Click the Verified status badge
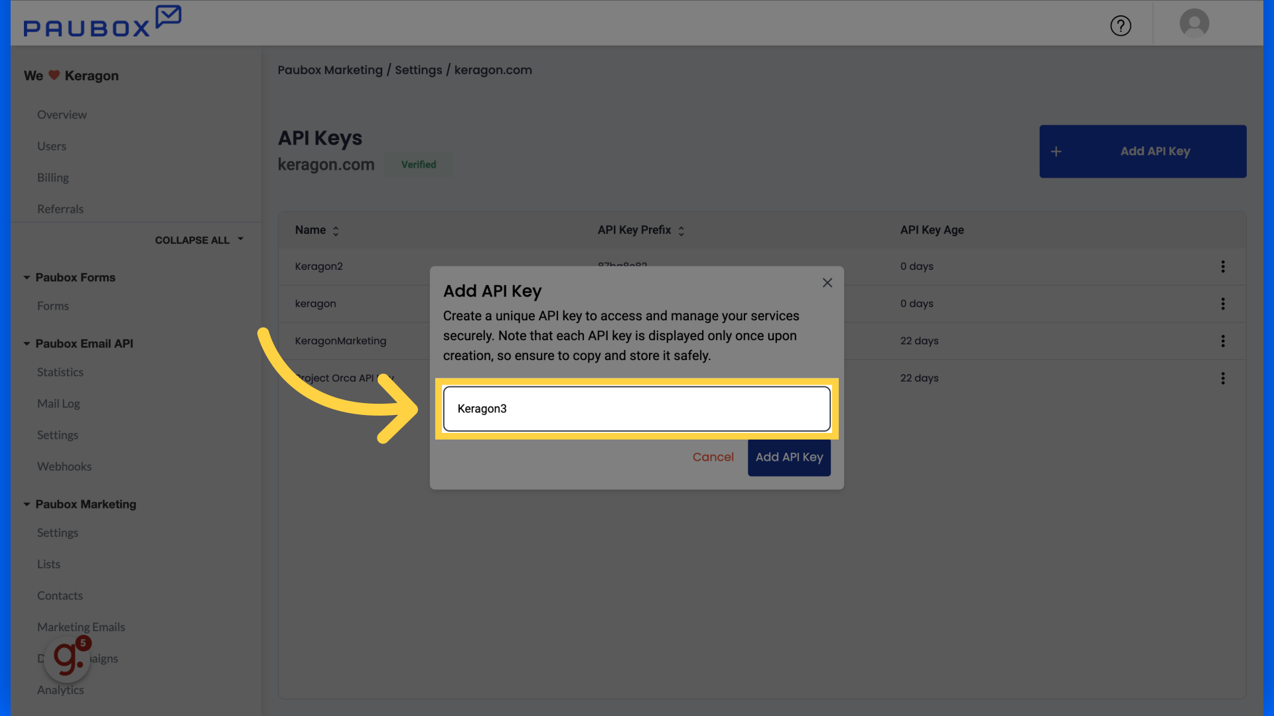 coord(419,164)
